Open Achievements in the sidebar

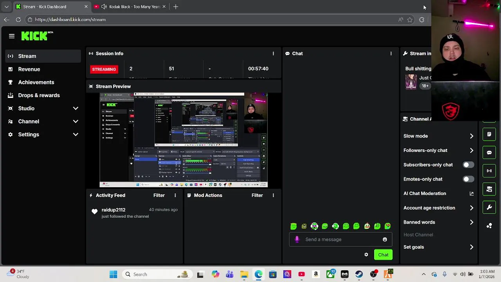[36, 82]
